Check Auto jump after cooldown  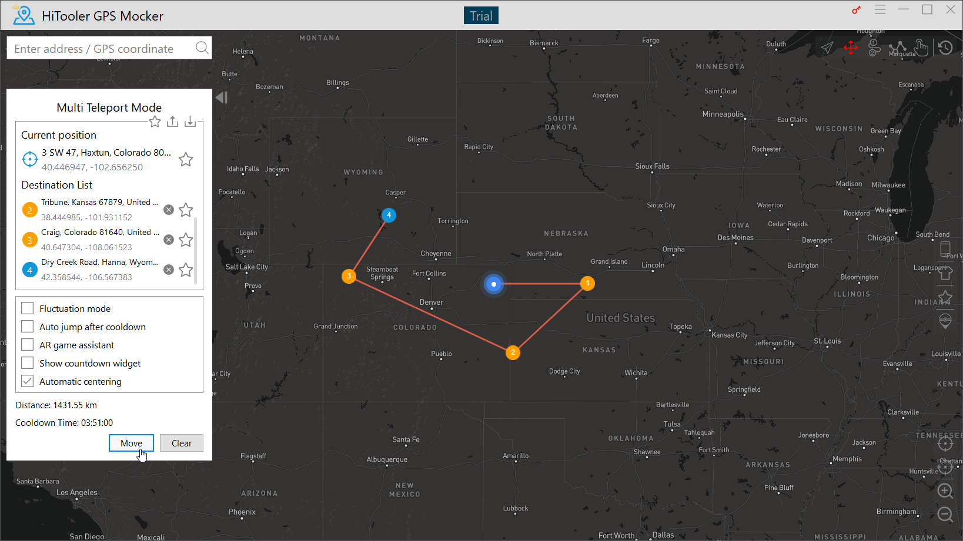pos(28,327)
